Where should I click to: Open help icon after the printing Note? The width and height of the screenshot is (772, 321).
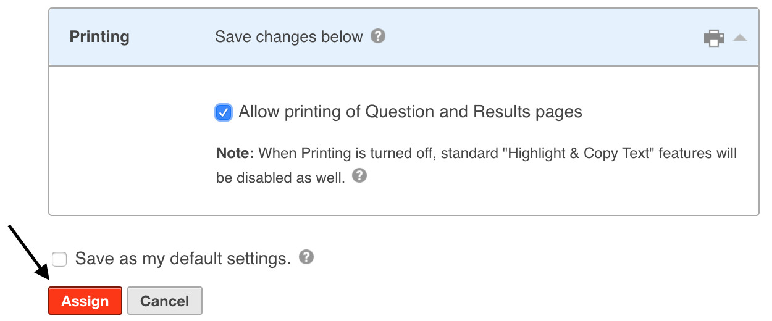point(359,177)
